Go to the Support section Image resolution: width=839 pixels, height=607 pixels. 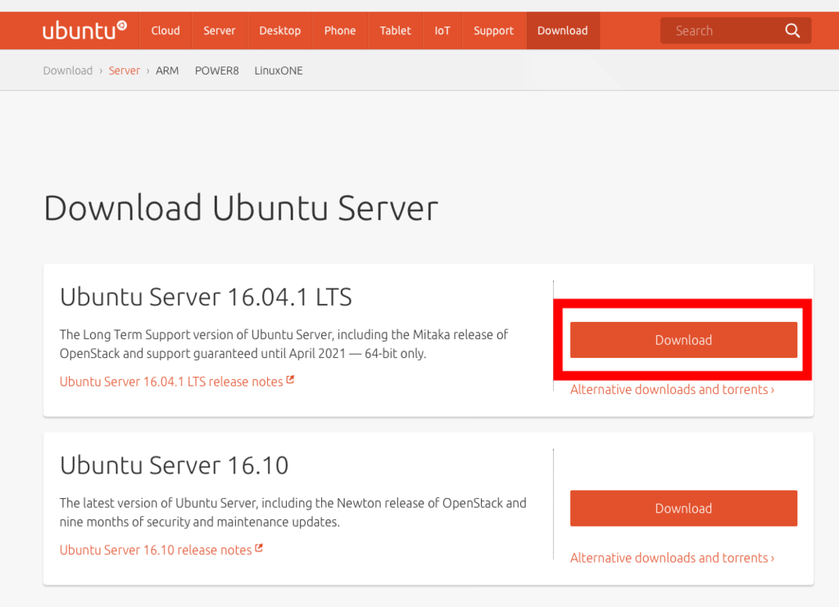pyautogui.click(x=493, y=30)
